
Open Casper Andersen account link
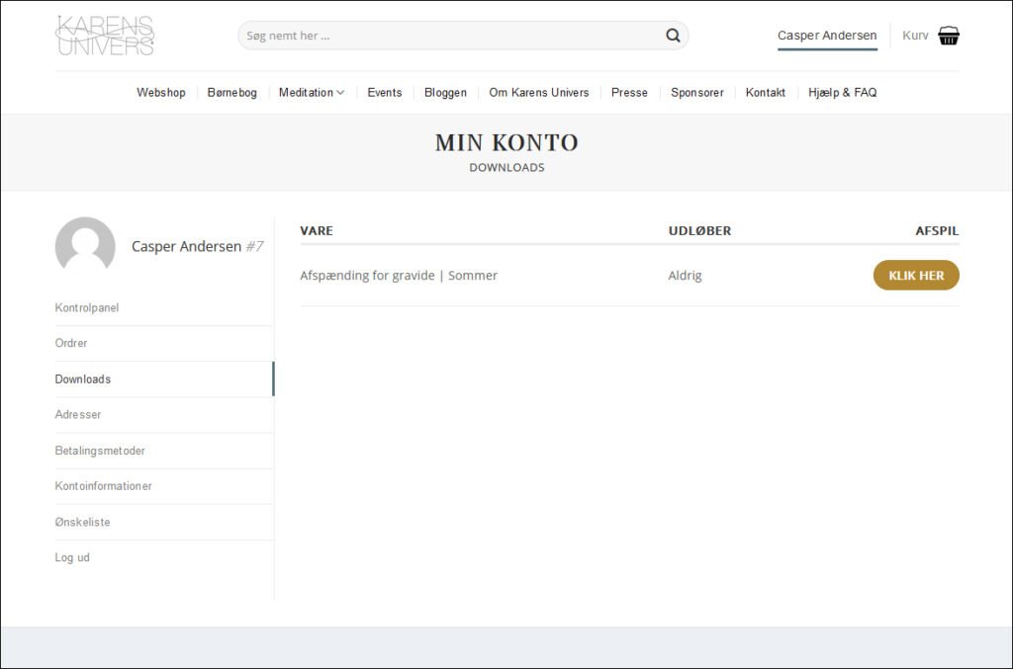tap(826, 36)
